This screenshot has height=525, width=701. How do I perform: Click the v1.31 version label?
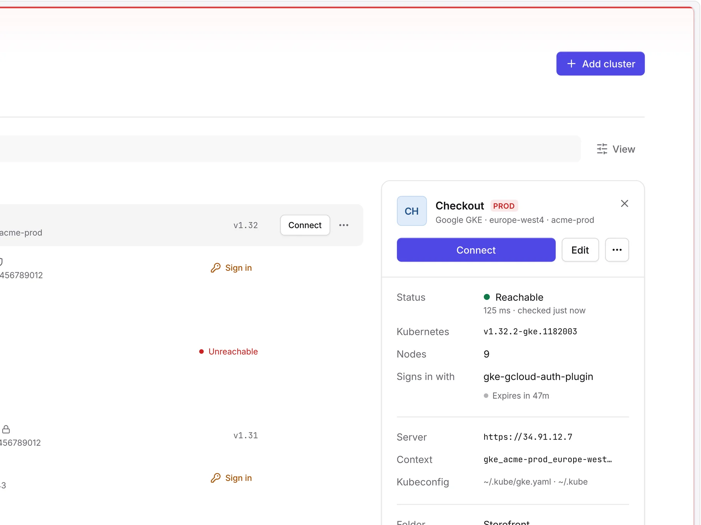coord(245,435)
